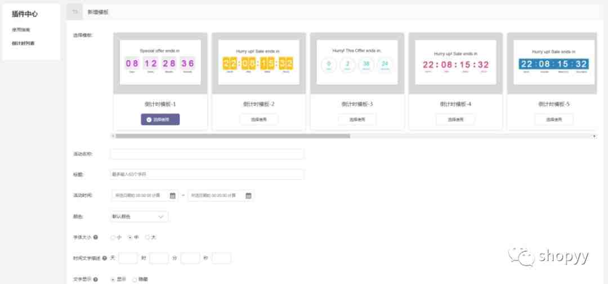Select the 大 font size radio
Image resolution: width=608 pixels, height=284 pixels.
pyautogui.click(x=147, y=237)
